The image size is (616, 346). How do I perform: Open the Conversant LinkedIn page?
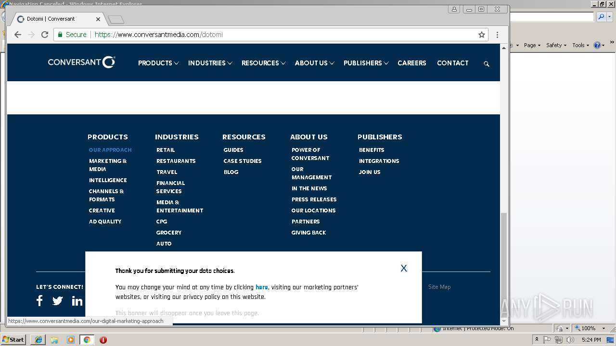77,301
